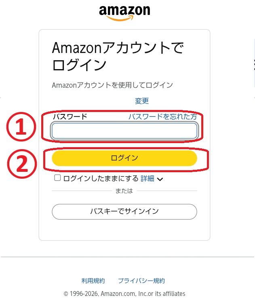255x304 pixels.
Task: Click the 変更 link
Action: click(142, 101)
